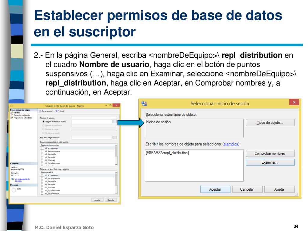The height and width of the screenshot is (231, 308).
Task: Close the Seleccionar inicio de sesión dialog
Action: click(x=294, y=102)
